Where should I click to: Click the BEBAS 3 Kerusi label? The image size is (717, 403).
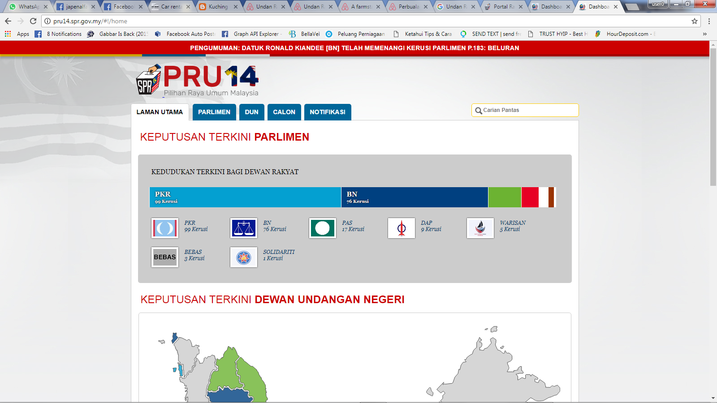pyautogui.click(x=194, y=255)
